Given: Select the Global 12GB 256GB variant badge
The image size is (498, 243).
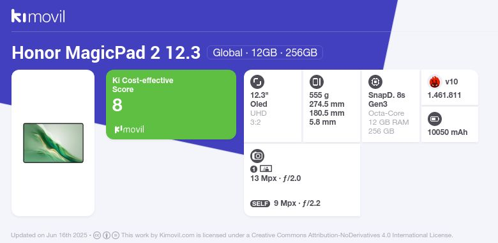Looking at the screenshot, I should [x=265, y=52].
